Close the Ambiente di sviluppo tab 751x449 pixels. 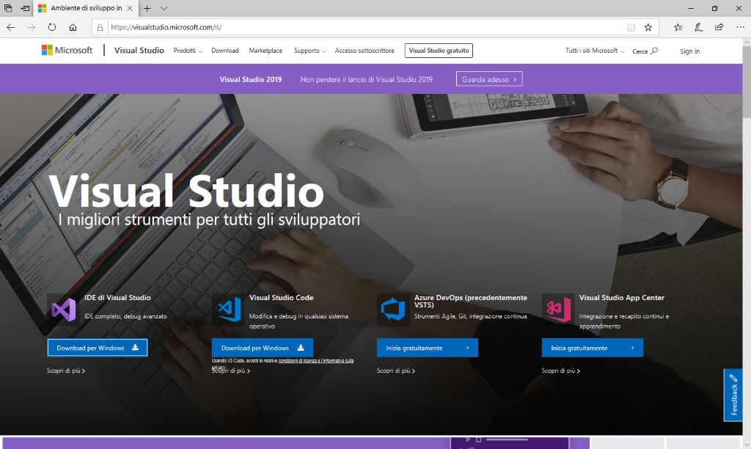(x=130, y=8)
